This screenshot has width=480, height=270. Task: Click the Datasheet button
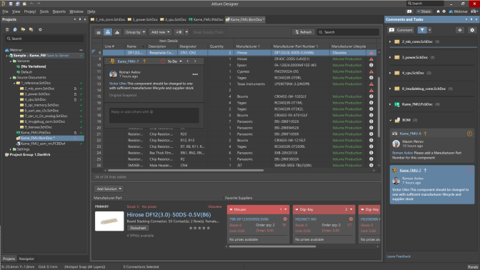[x=138, y=228]
